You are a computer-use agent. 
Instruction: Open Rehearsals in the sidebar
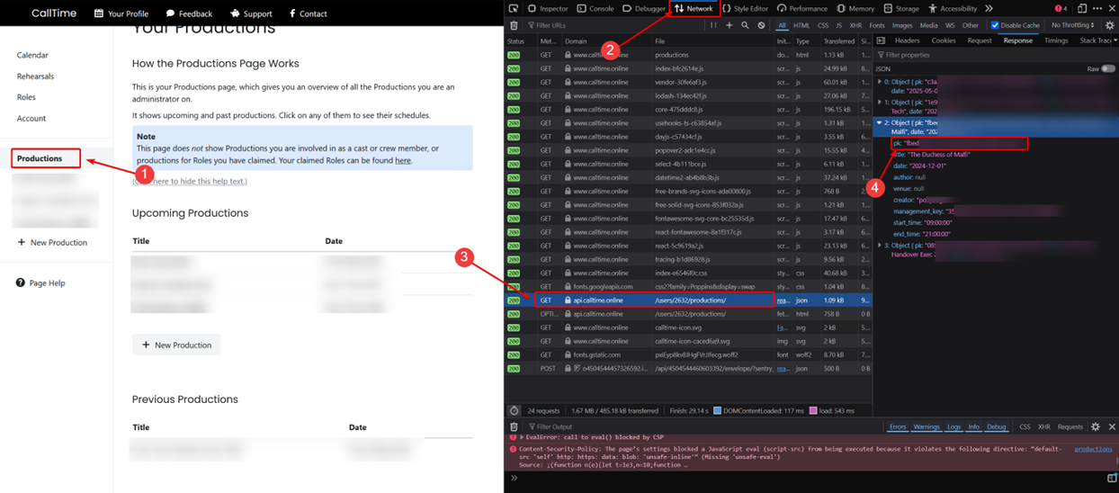(35, 76)
